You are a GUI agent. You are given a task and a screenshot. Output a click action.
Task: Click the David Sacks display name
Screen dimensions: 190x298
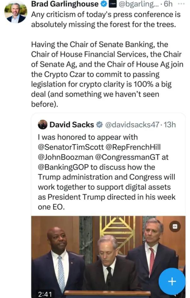point(72,125)
